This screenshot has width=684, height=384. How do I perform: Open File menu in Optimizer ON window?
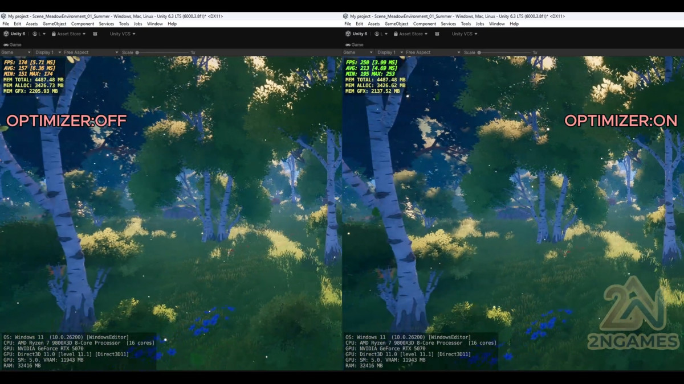[348, 24]
